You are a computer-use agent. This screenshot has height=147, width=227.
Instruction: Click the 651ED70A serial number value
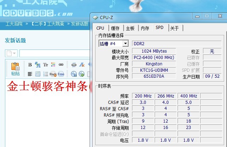[x=154, y=76]
